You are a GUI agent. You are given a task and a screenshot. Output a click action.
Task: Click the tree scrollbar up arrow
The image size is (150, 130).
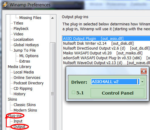click(x=53, y=18)
